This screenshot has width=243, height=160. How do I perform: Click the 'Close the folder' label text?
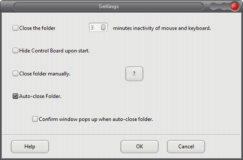point(37,28)
